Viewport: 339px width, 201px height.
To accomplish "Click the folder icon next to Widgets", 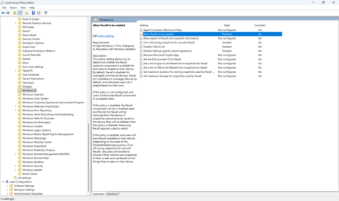I will [19, 86].
